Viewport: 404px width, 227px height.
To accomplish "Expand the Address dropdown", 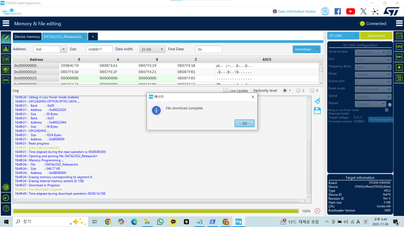I will (x=63, y=49).
